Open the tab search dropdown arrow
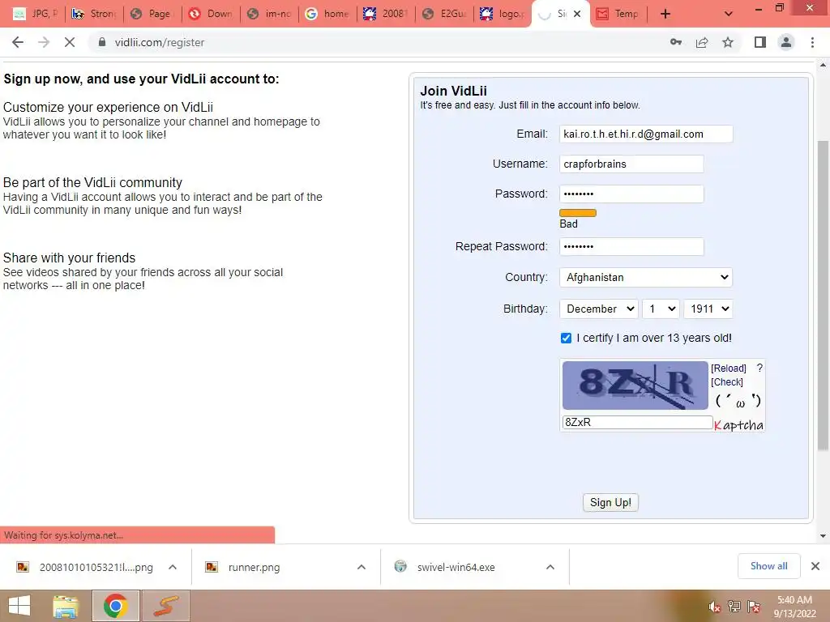 (x=729, y=14)
